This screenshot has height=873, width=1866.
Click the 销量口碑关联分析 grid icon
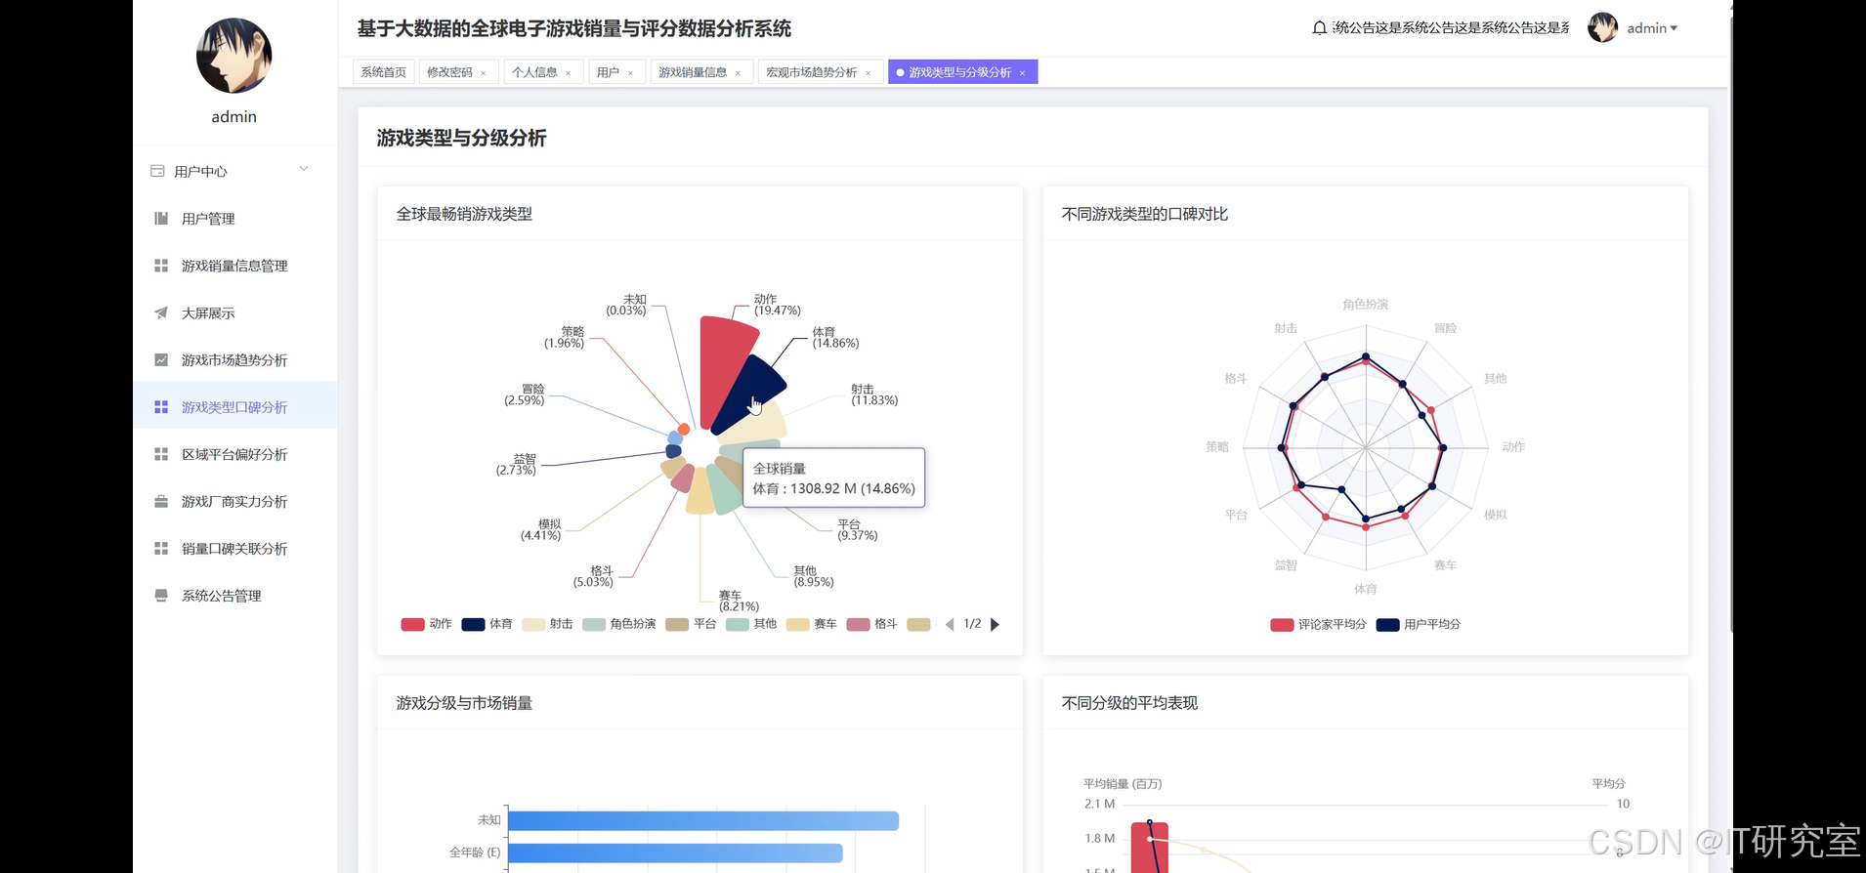pos(161,549)
